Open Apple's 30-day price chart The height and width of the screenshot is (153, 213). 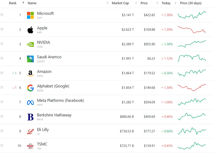(192, 30)
